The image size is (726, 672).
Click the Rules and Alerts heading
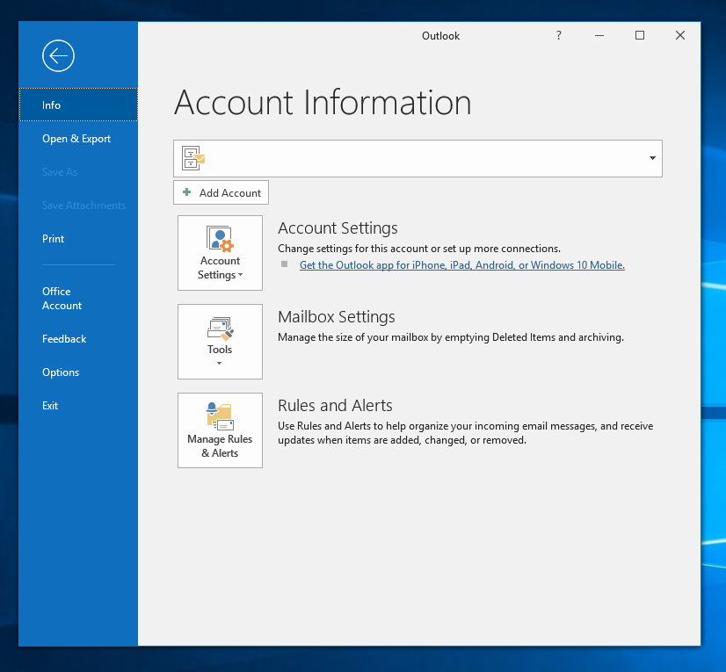[x=335, y=406]
